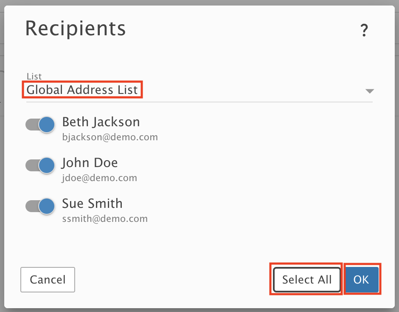Toggle the Sue Smith recipient switch
The width and height of the screenshot is (399, 312).
[40, 206]
